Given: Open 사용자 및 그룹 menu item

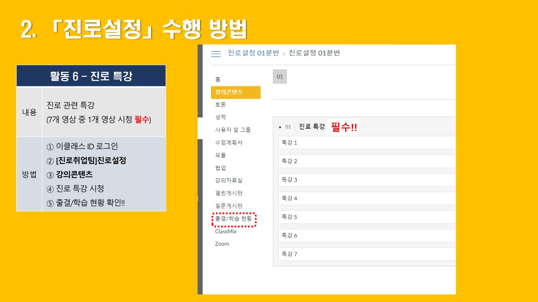Looking at the screenshot, I should click(233, 130).
